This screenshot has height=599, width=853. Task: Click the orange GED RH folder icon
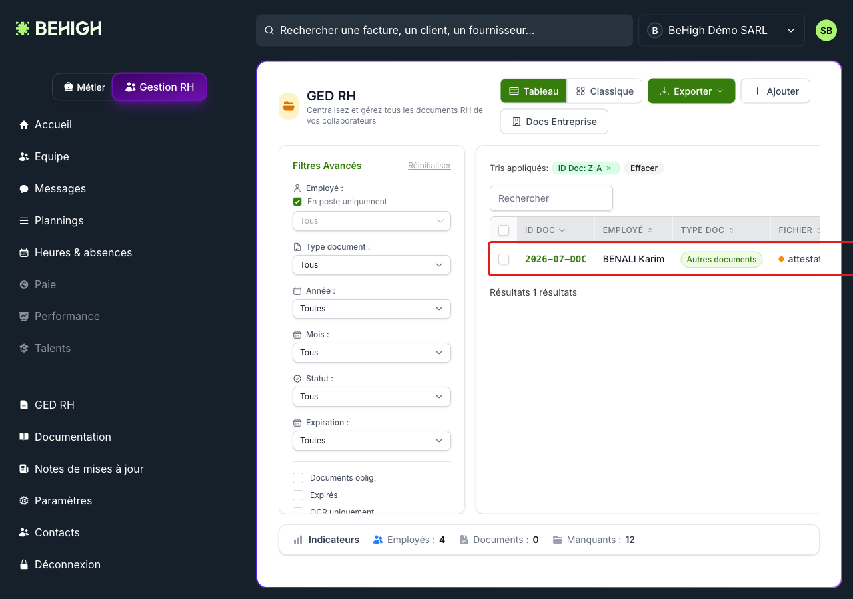pos(289,106)
